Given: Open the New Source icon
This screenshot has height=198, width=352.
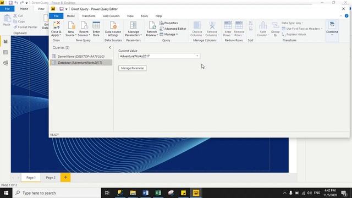Looking at the screenshot, I should coord(71,25).
